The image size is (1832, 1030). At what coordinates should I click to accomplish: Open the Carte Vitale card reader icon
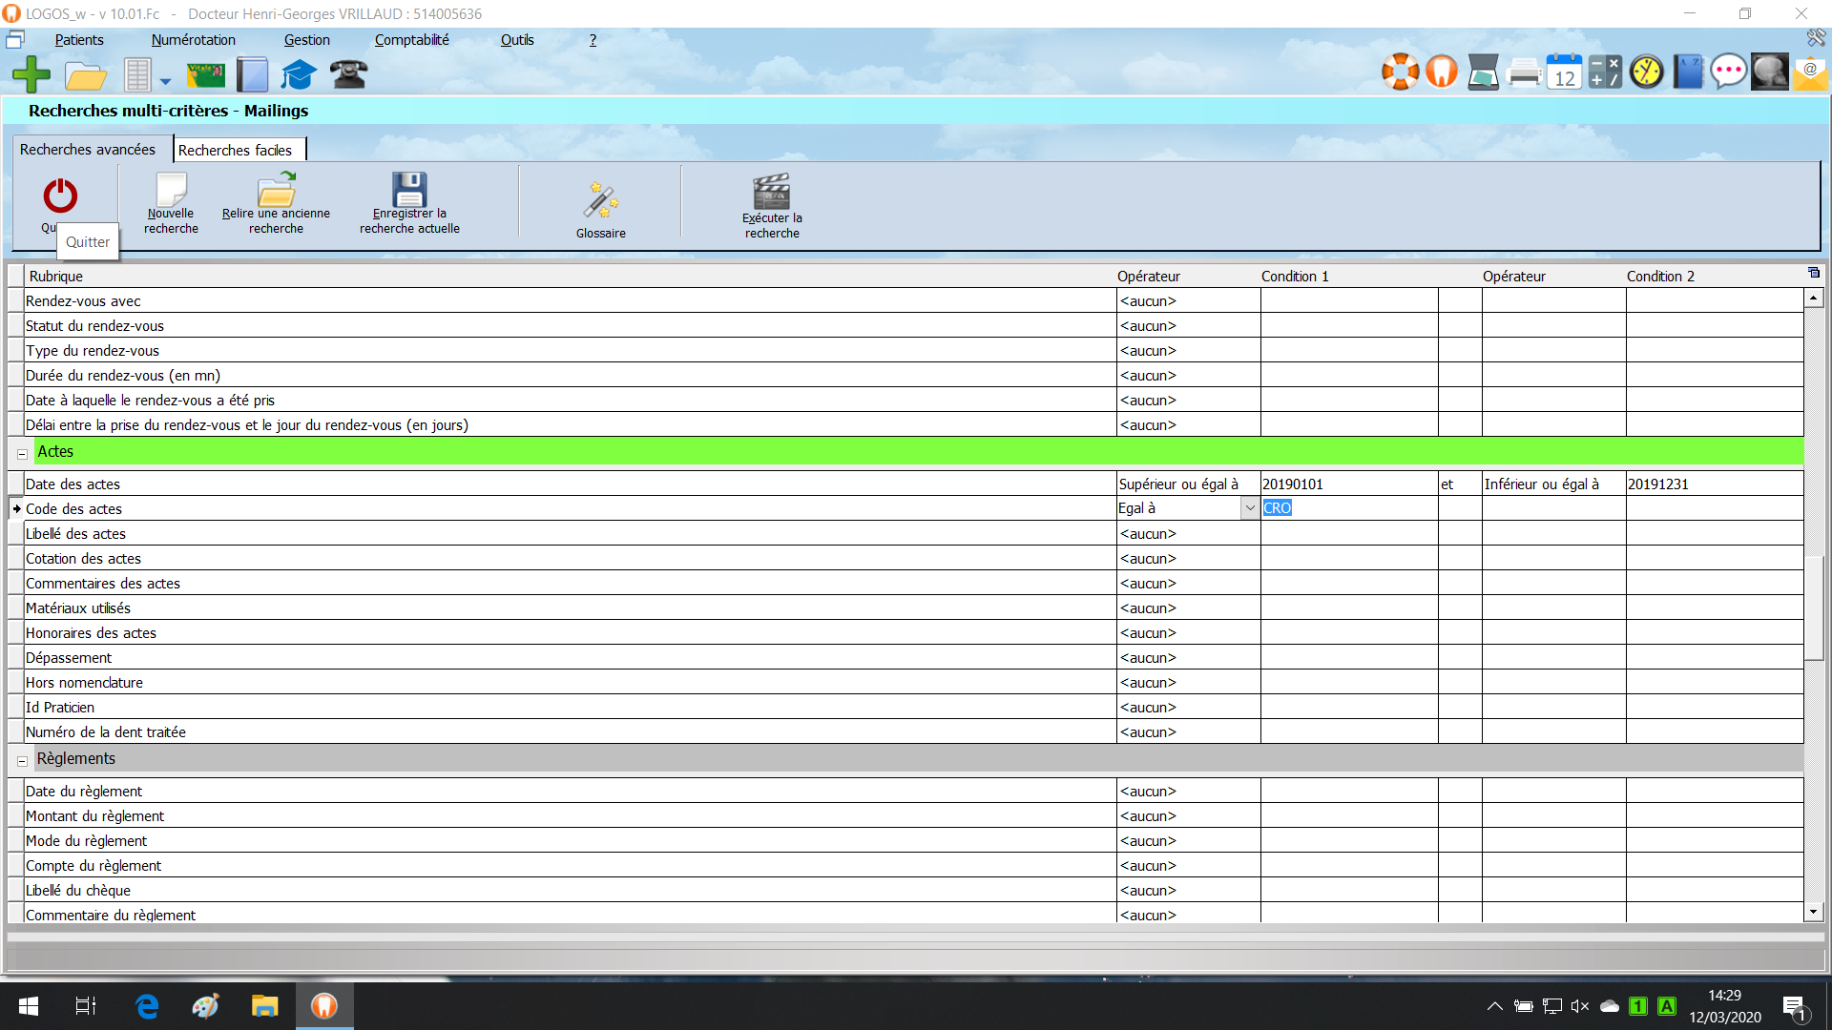(x=205, y=74)
